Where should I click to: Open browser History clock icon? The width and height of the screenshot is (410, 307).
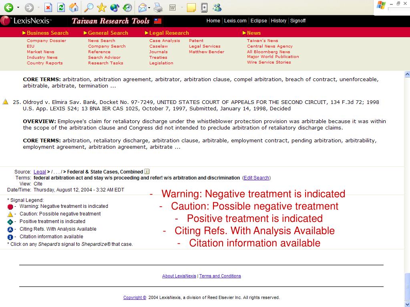coord(127,7)
